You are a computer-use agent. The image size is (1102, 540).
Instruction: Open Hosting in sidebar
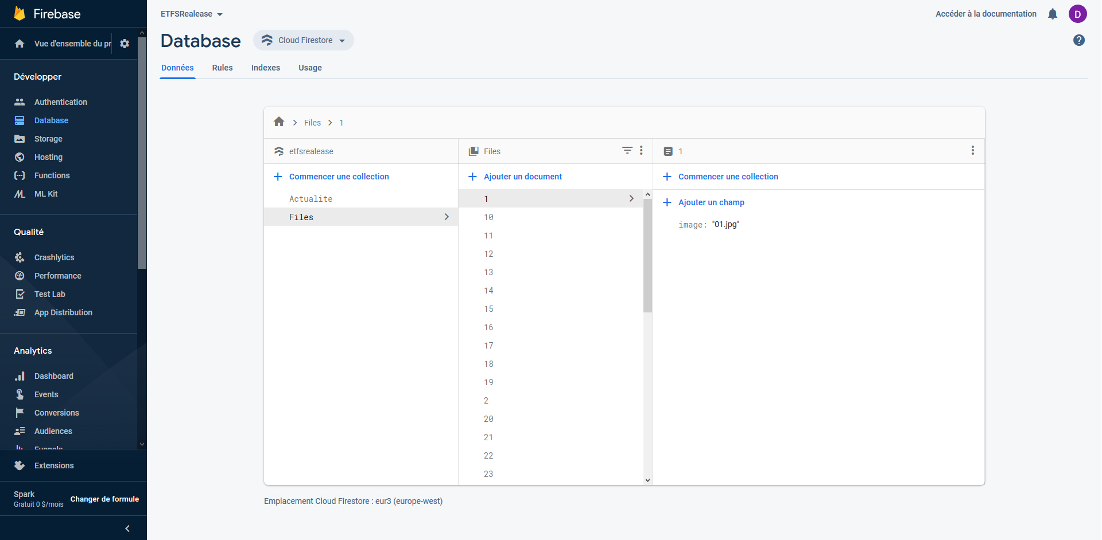[48, 157]
